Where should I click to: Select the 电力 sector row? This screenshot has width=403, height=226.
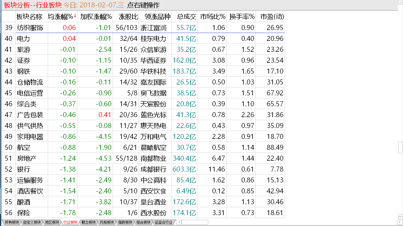(143, 39)
